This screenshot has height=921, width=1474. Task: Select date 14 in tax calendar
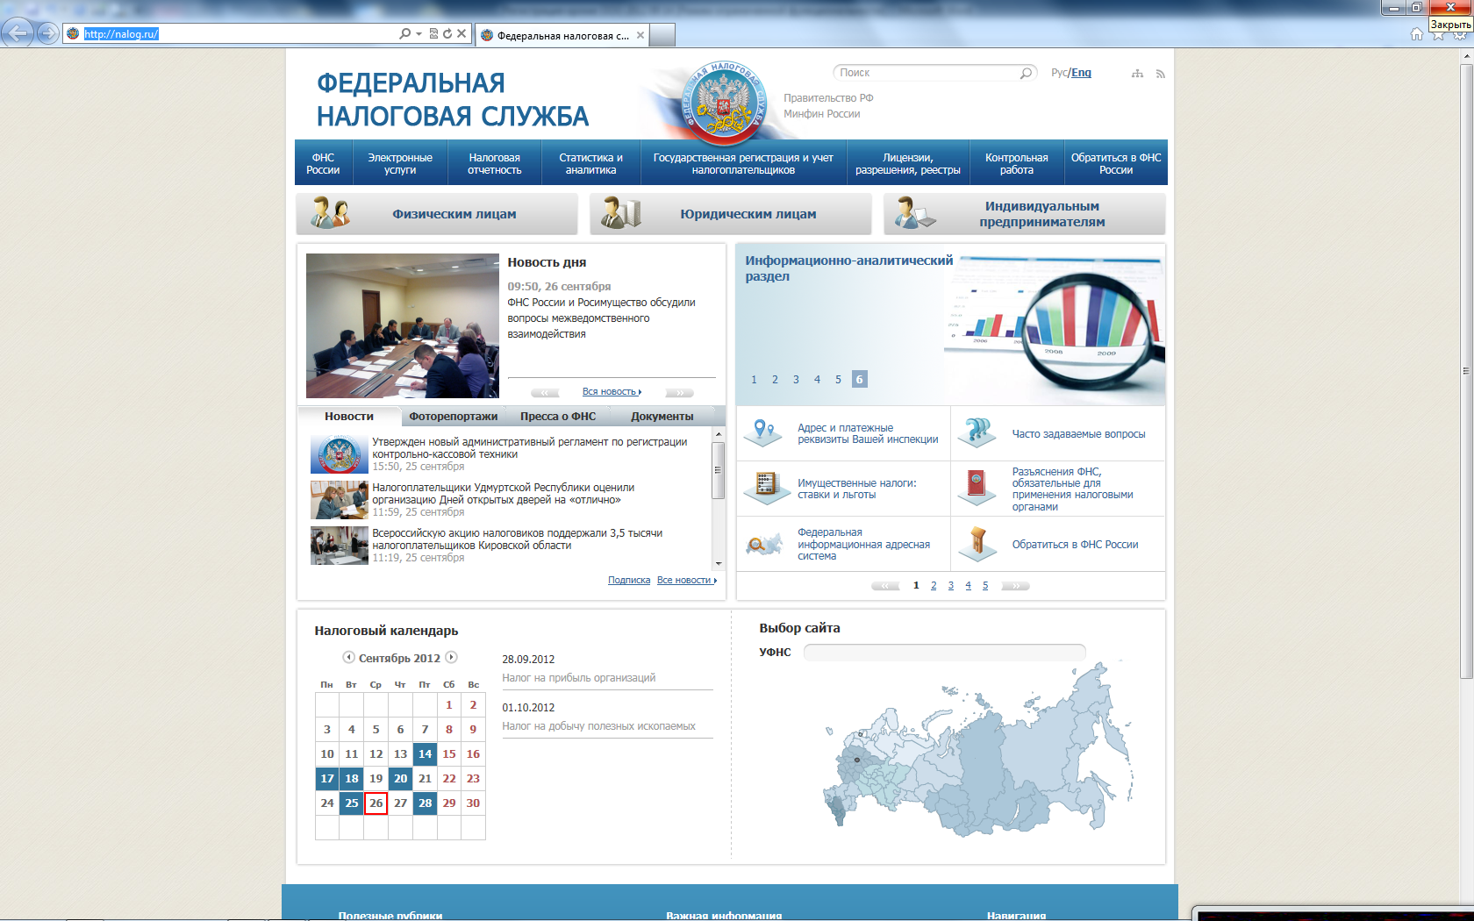click(x=425, y=754)
